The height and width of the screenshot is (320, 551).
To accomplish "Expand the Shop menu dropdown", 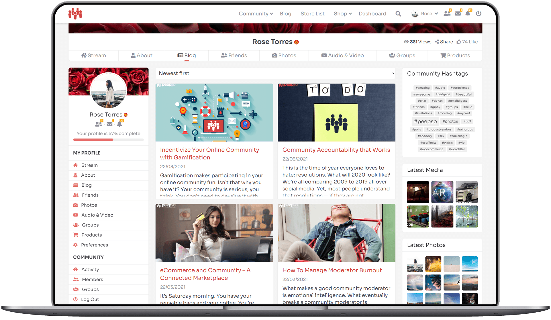I will point(343,14).
